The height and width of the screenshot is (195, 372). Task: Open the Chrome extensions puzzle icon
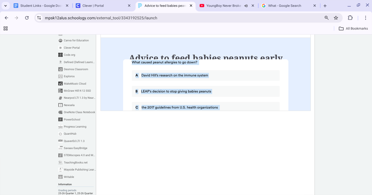point(350,18)
